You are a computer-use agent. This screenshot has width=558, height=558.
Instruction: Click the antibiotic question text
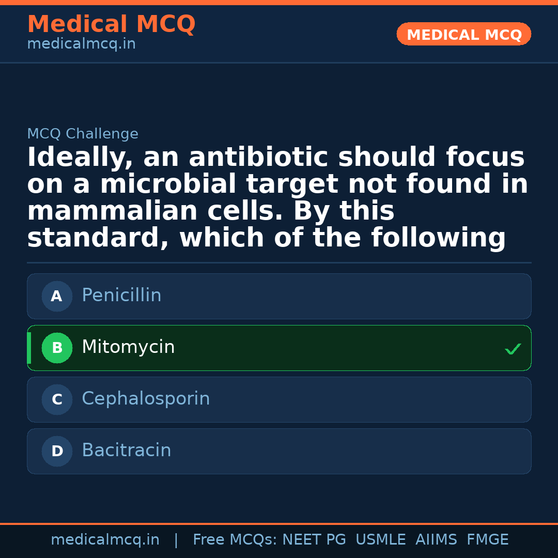pos(277,198)
